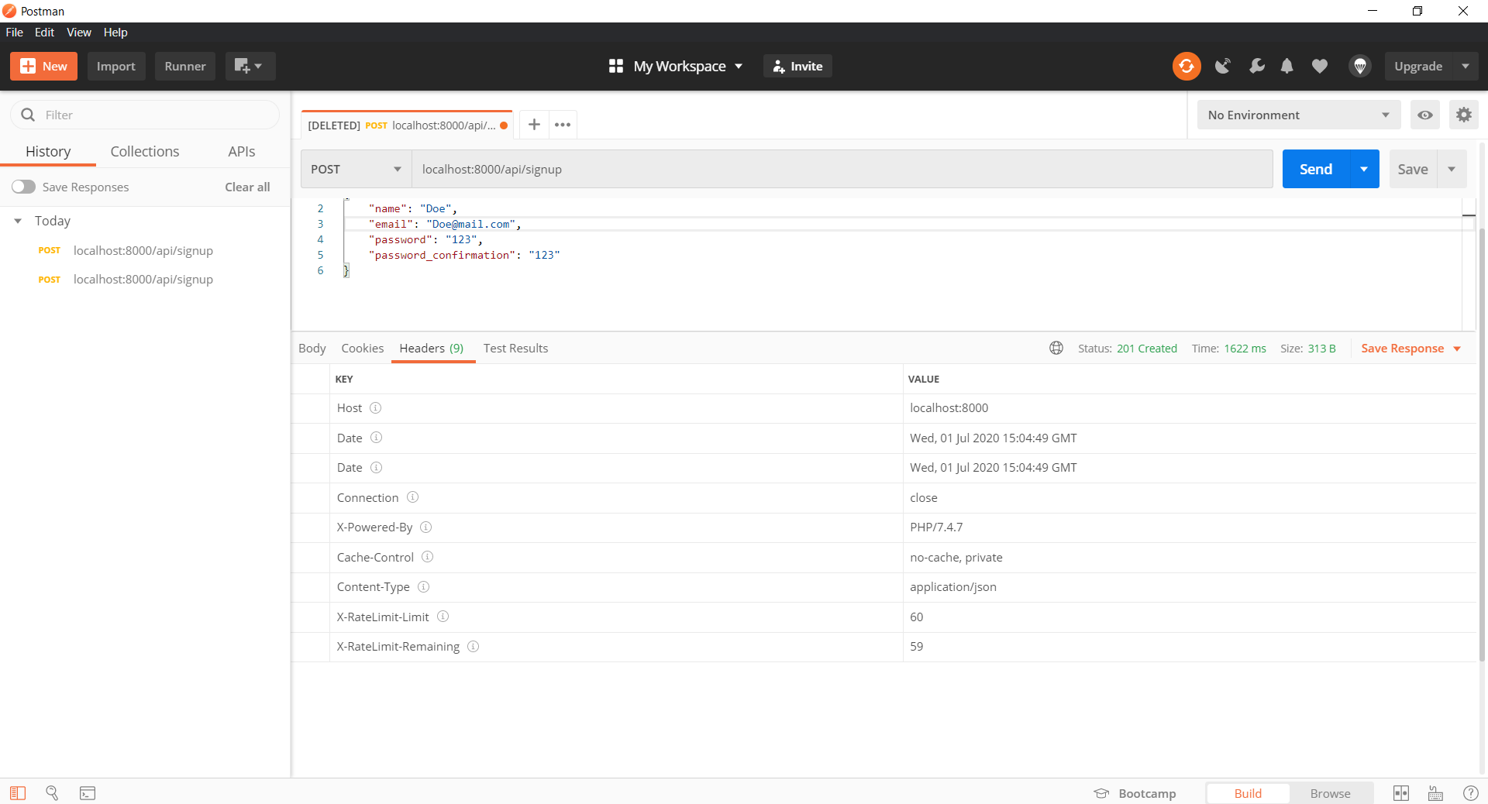
Task: Switch to the Test Results tab
Action: pyautogui.click(x=515, y=349)
